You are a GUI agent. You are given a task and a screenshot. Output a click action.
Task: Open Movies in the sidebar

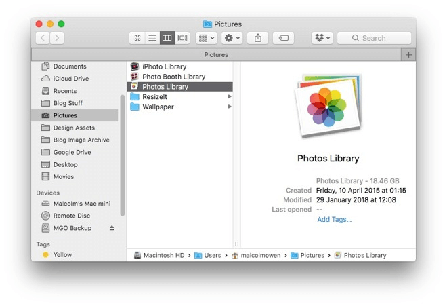[x=74, y=177]
